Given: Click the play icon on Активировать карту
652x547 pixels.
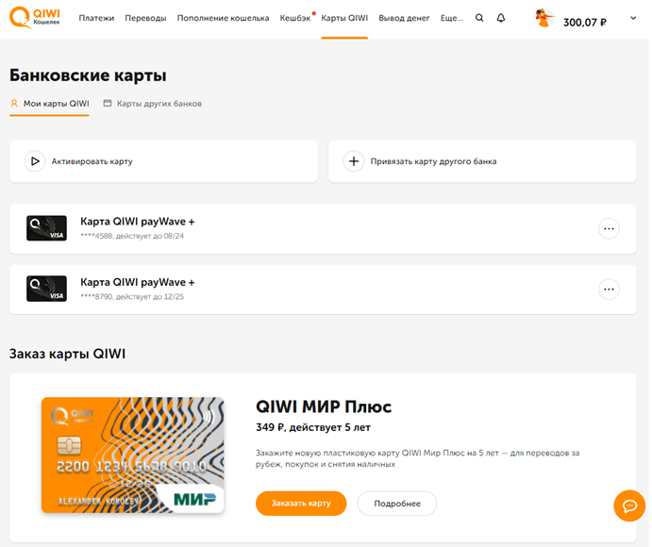Looking at the screenshot, I should click(35, 161).
